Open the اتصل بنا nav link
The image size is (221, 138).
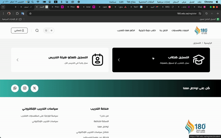tap(164, 31)
